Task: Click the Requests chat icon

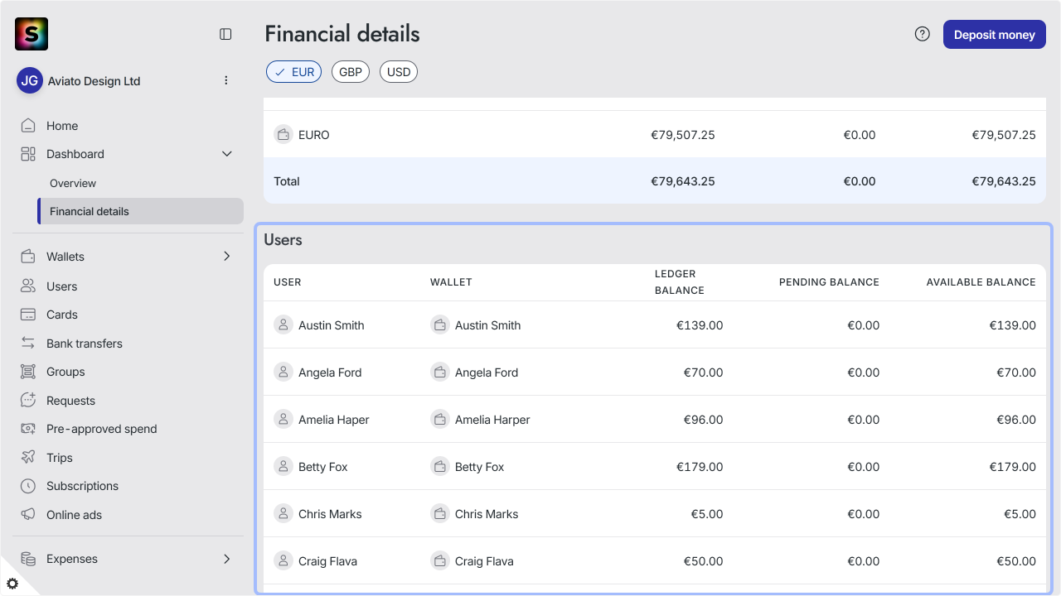Action: pos(28,400)
